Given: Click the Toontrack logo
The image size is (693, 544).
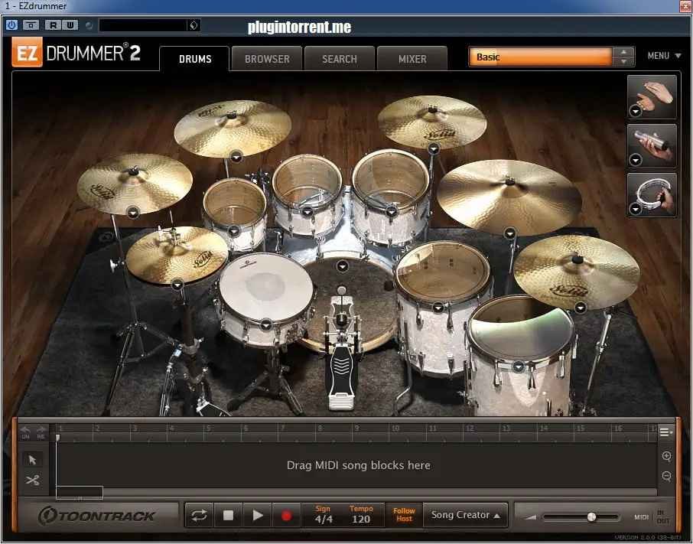Looking at the screenshot, I should (x=96, y=516).
